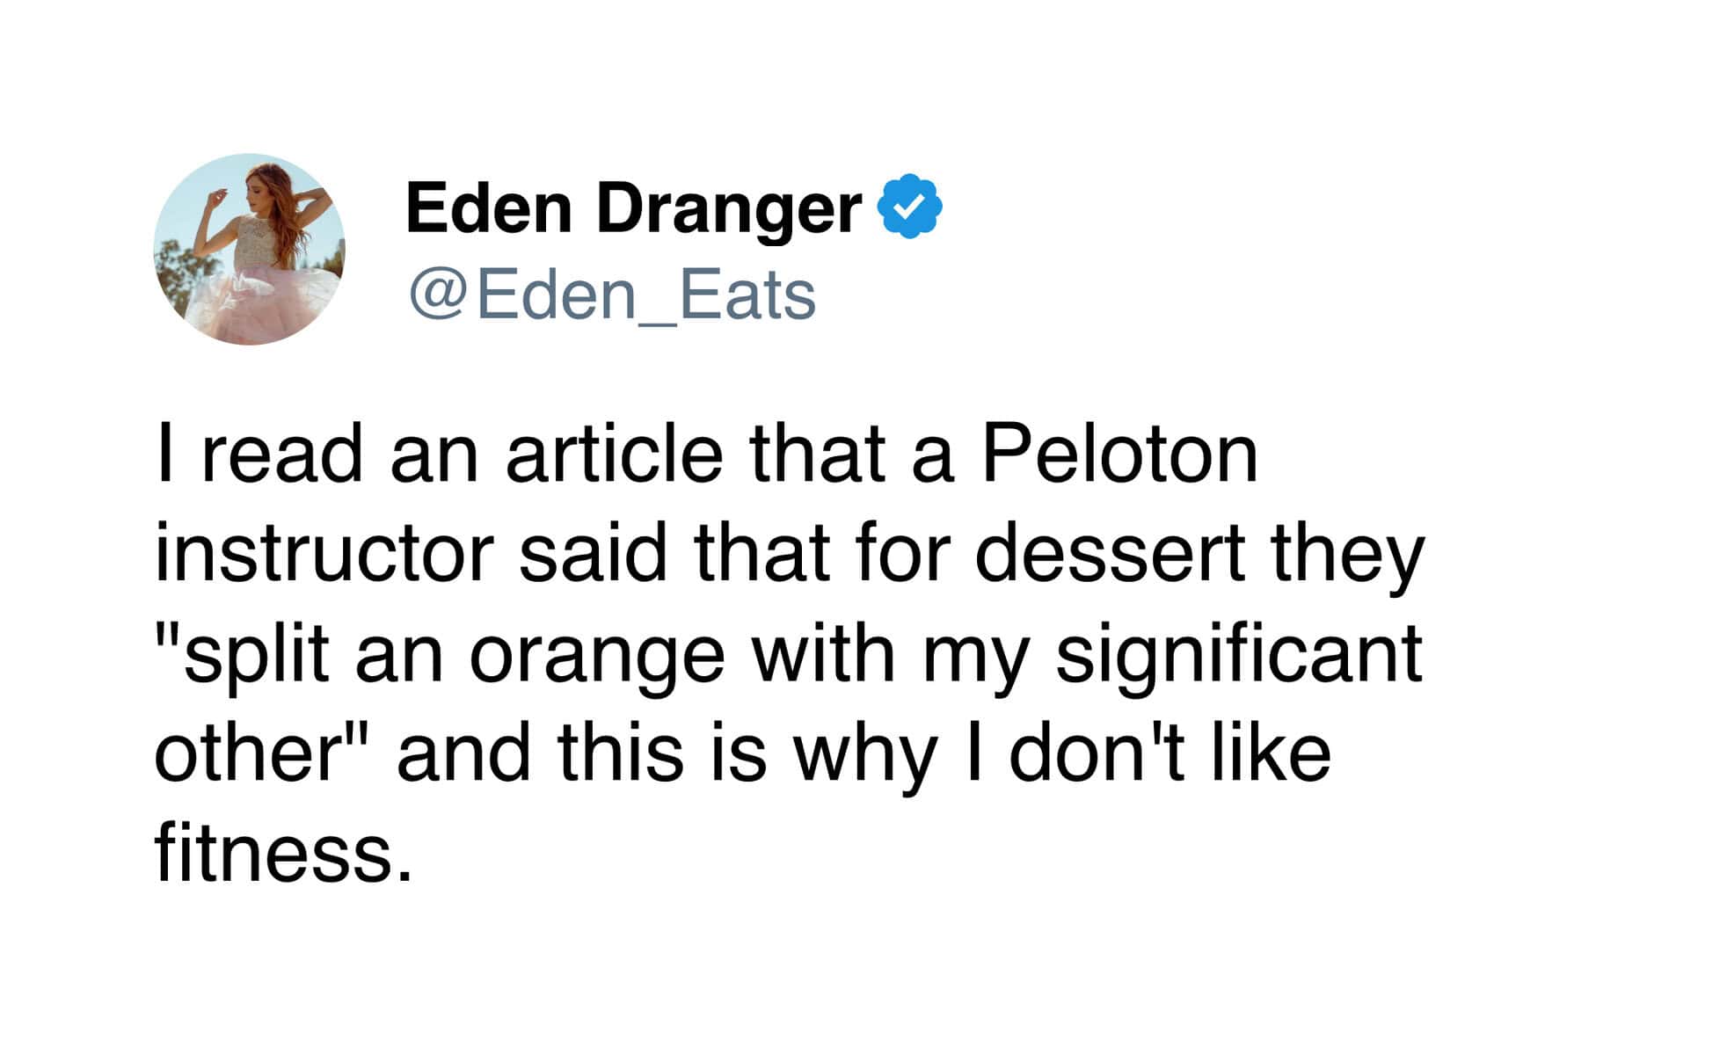The height and width of the screenshot is (1055, 1727).
Task: Open the @Eden_Eats handle link
Action: [613, 295]
